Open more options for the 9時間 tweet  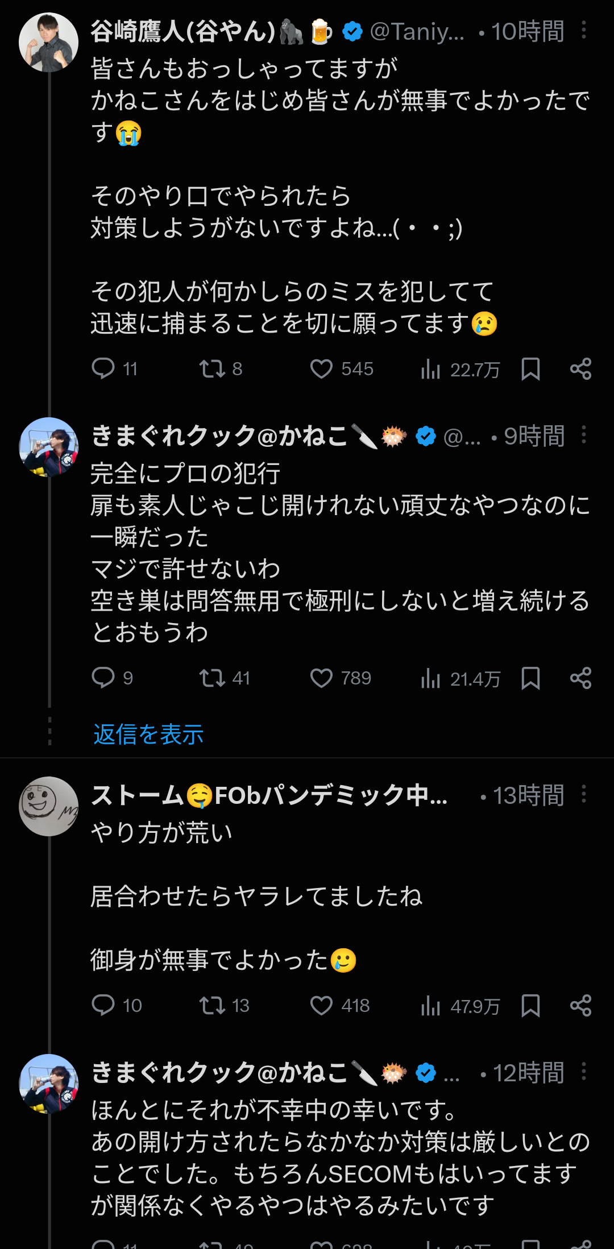[x=584, y=435]
